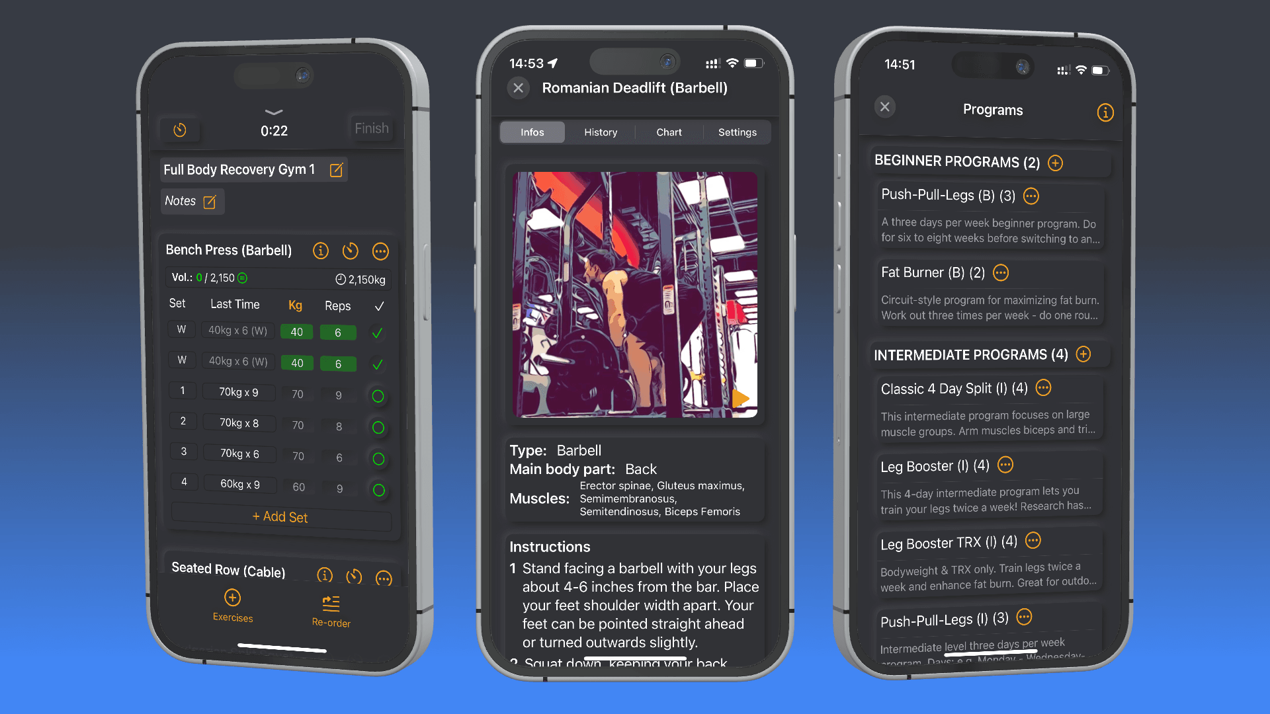This screenshot has height=714, width=1270.
Task: Toggle the completed checkmark on set row 1
Action: 378,394
